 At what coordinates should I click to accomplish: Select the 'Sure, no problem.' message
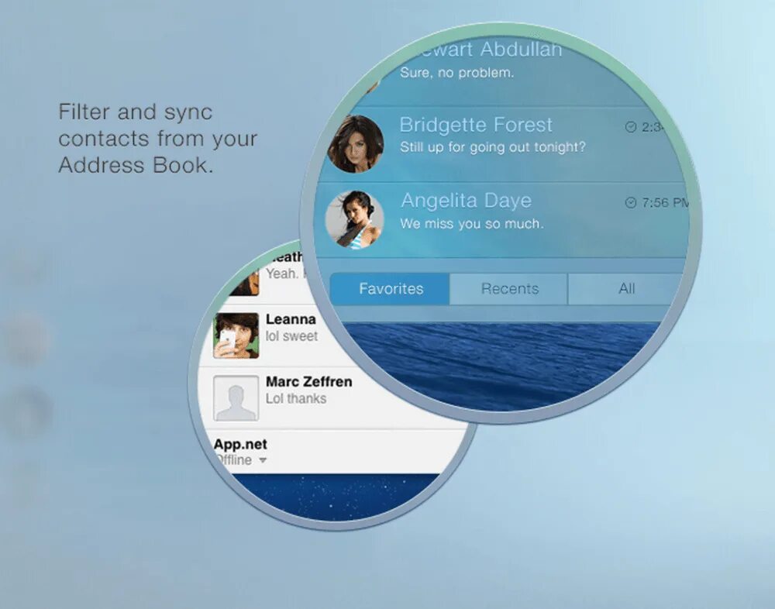456,73
